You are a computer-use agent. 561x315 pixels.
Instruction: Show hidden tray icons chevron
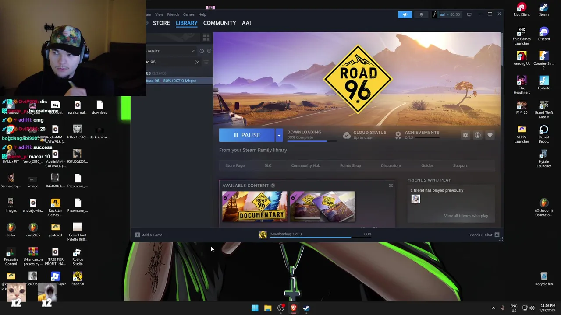pos(493,308)
